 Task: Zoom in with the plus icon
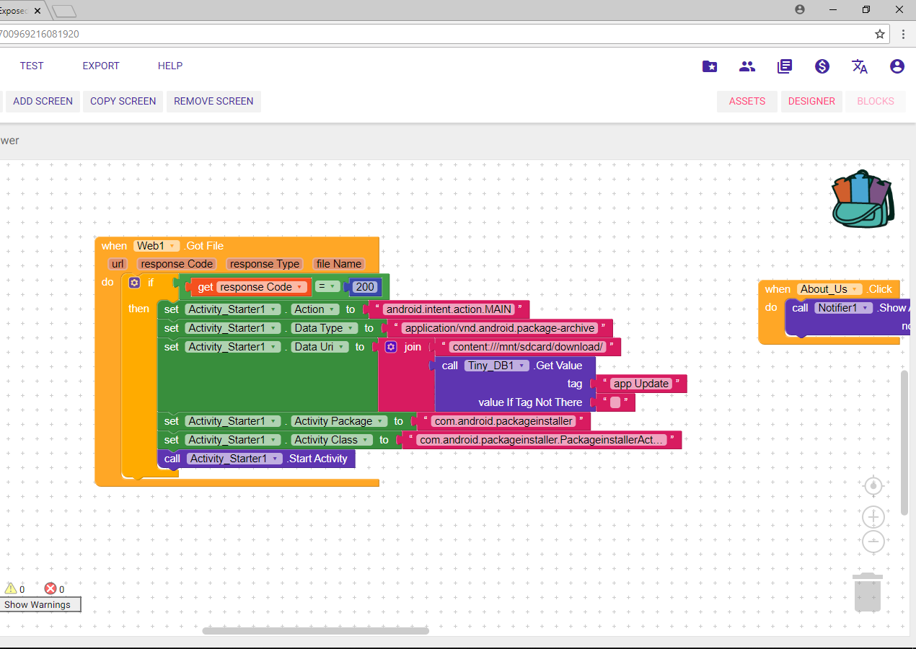pos(873,517)
